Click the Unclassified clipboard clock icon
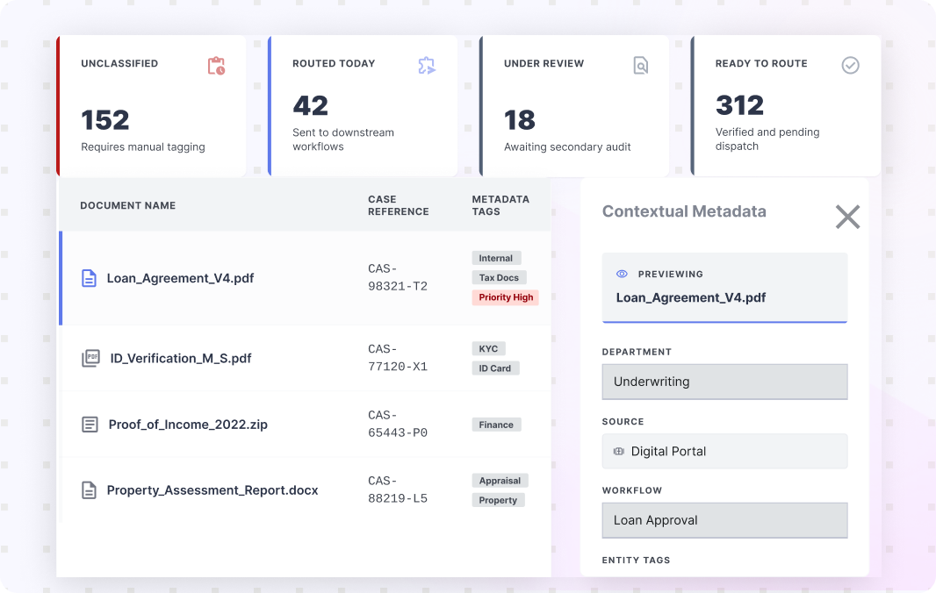Viewport: 936px width, 593px height. pyautogui.click(x=216, y=66)
